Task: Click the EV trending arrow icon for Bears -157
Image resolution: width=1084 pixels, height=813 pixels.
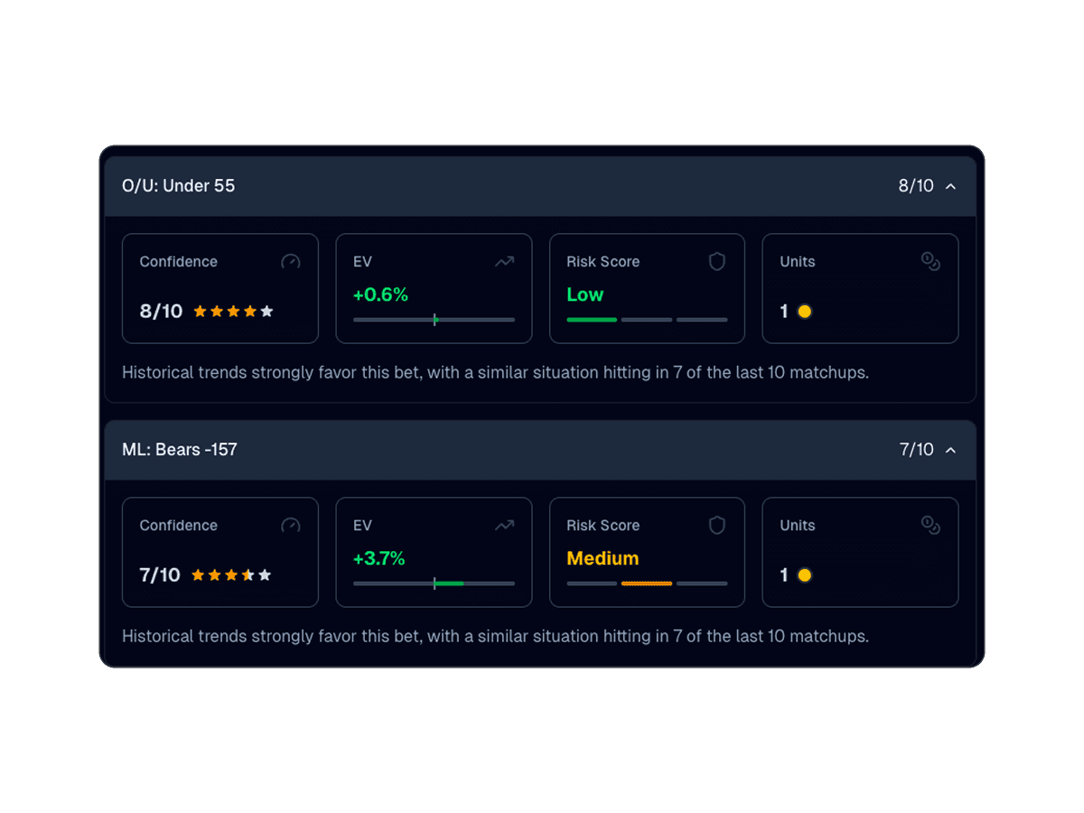Action: click(x=504, y=526)
